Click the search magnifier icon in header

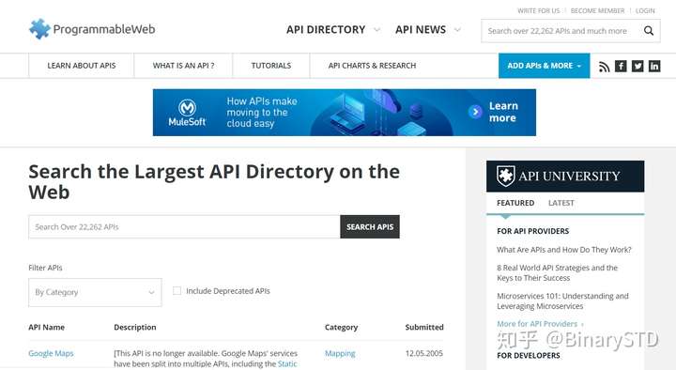pos(649,31)
